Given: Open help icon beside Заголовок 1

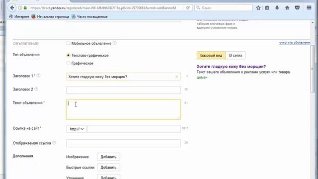Looking at the screenshot, I should click(38, 76).
